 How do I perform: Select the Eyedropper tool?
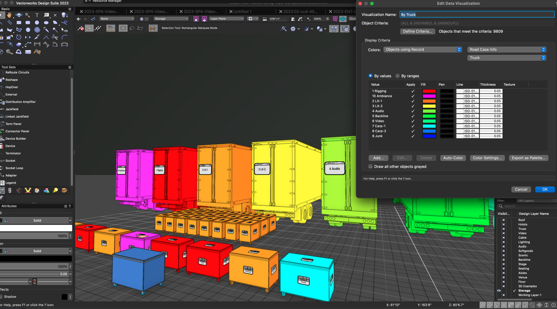coord(46,30)
